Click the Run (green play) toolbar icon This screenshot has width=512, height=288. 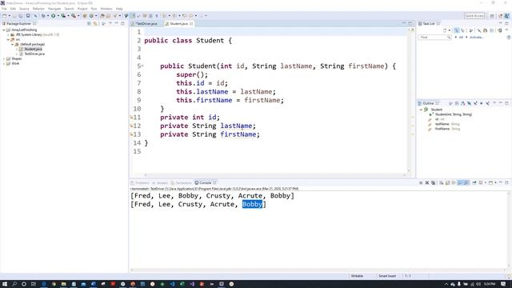(54, 16)
